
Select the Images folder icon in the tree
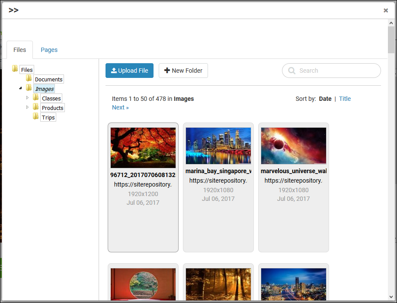click(x=29, y=88)
